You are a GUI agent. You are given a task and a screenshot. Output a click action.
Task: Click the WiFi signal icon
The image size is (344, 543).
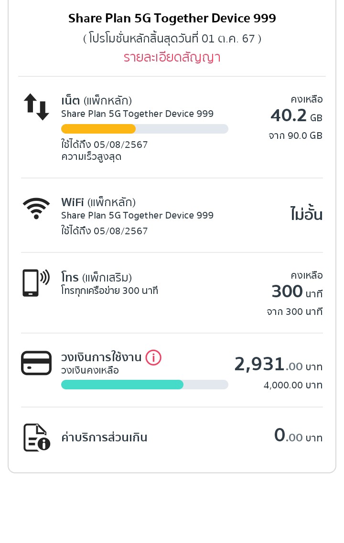tap(36, 209)
